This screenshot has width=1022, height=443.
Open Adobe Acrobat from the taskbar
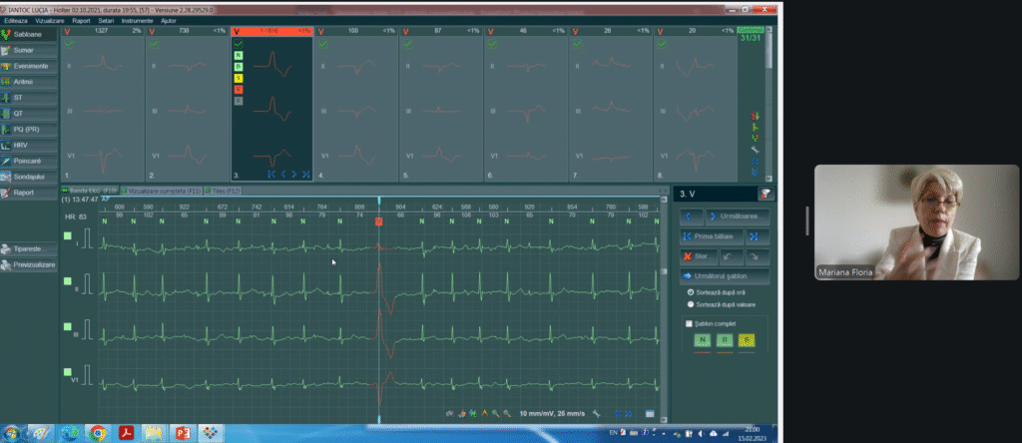pyautogui.click(x=128, y=433)
